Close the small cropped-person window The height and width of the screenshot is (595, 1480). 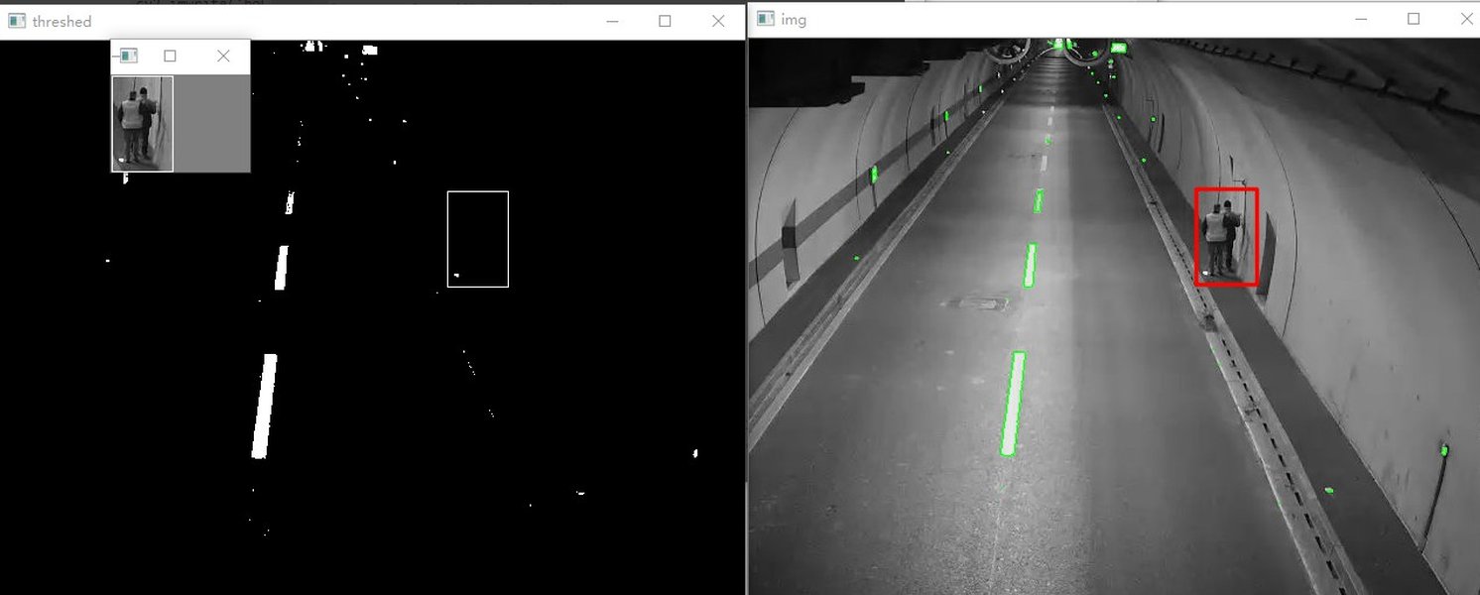point(223,56)
